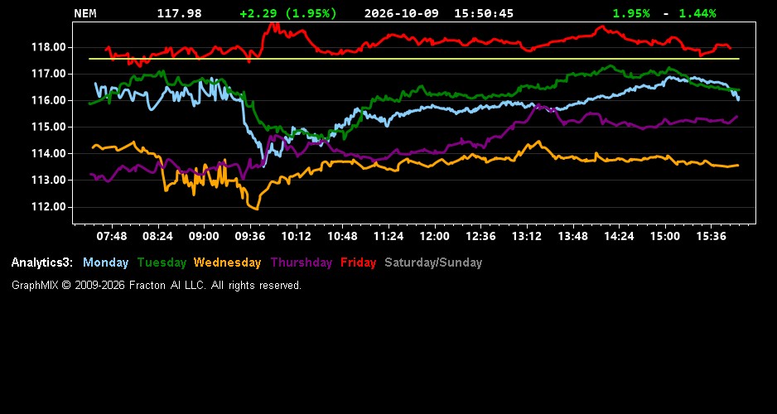
Task: Click the yellow horizontal reference line
Action: point(414,59)
